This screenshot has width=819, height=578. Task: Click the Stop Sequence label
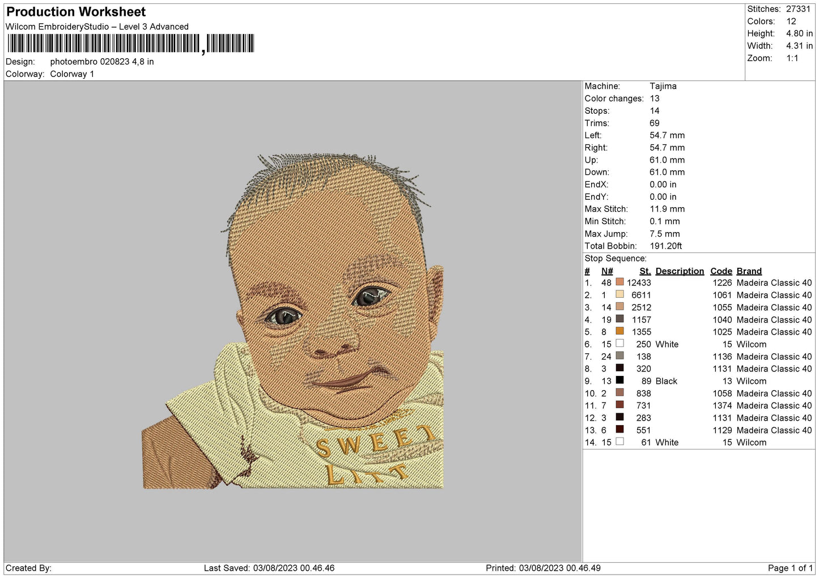point(616,258)
